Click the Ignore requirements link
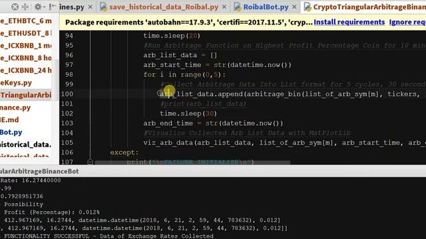Screen dimensions: 426x239 coord(407,22)
